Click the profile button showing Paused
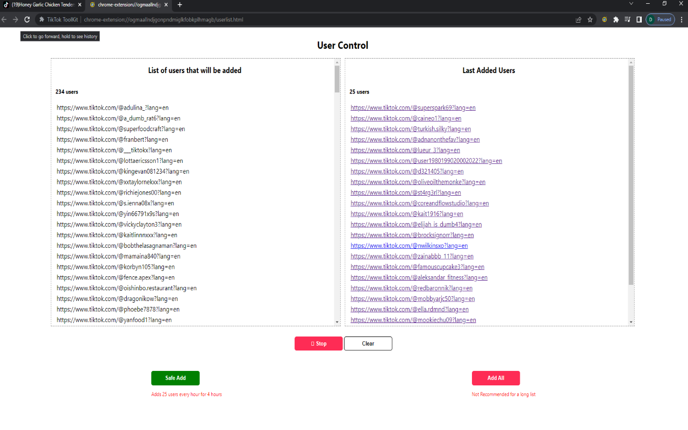The height and width of the screenshot is (430, 688). point(660,19)
